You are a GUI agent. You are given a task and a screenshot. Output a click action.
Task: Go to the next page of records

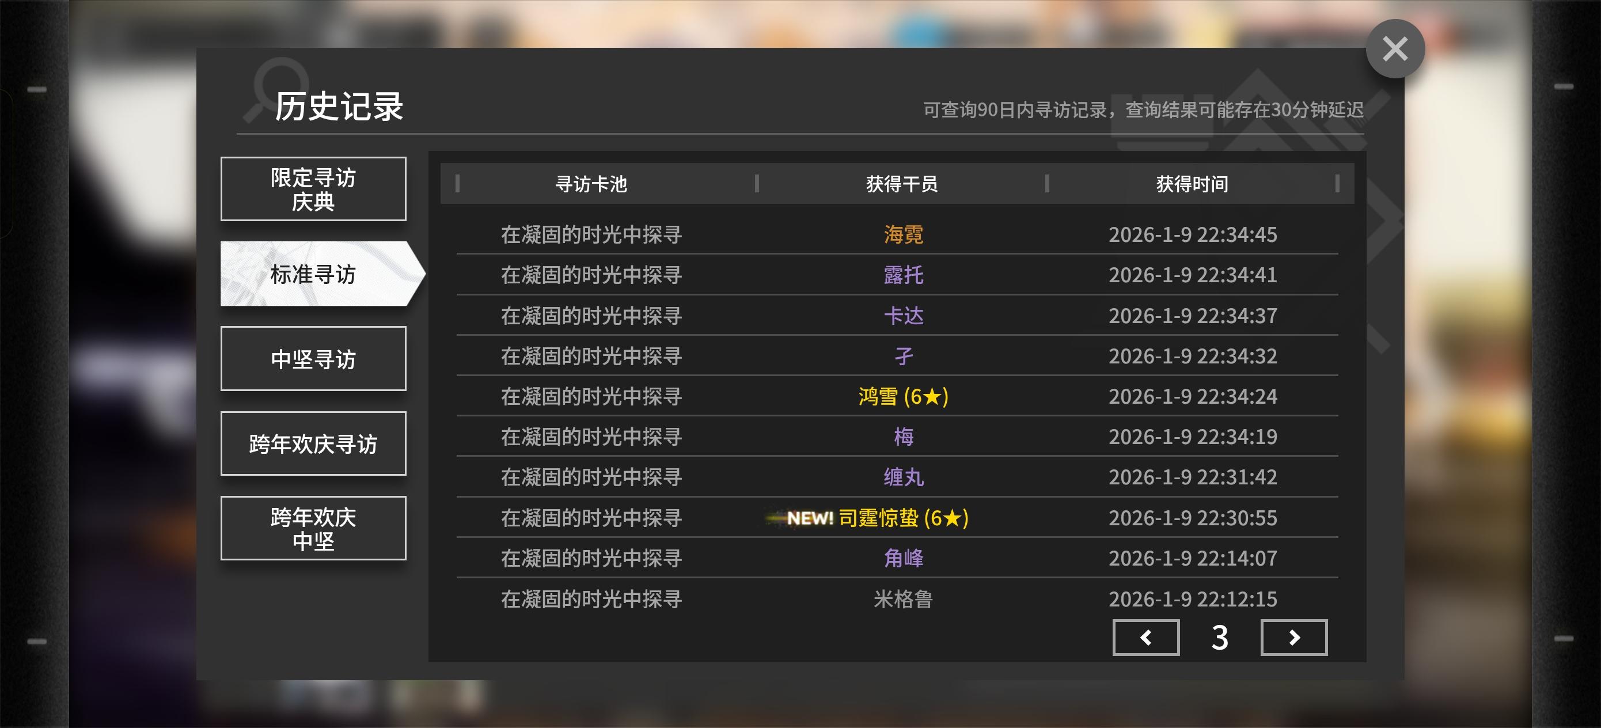[1293, 637]
